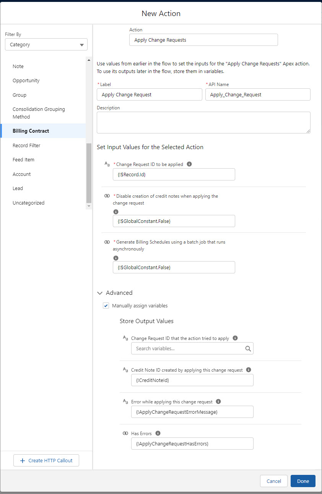Viewport: 322px width, 494px height.
Task: Collapse the Advanced section
Action: point(100,293)
